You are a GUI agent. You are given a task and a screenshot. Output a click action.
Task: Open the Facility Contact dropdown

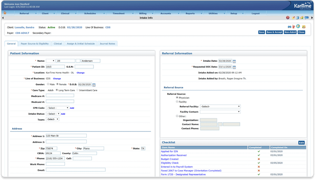click(220, 112)
